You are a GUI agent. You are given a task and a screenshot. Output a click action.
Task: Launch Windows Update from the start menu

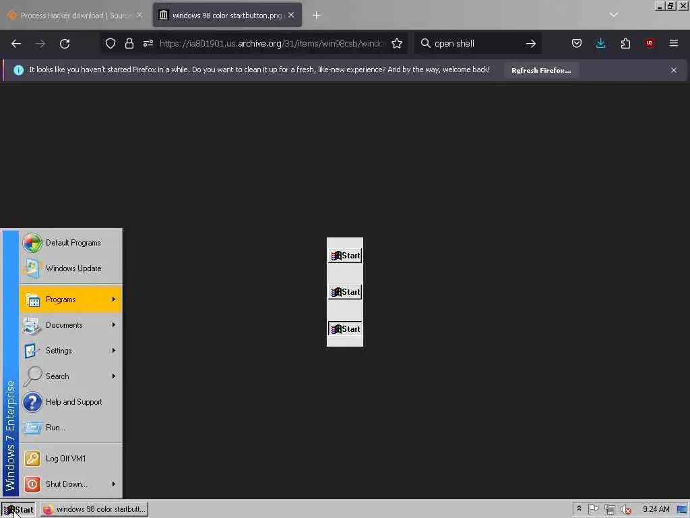71,268
